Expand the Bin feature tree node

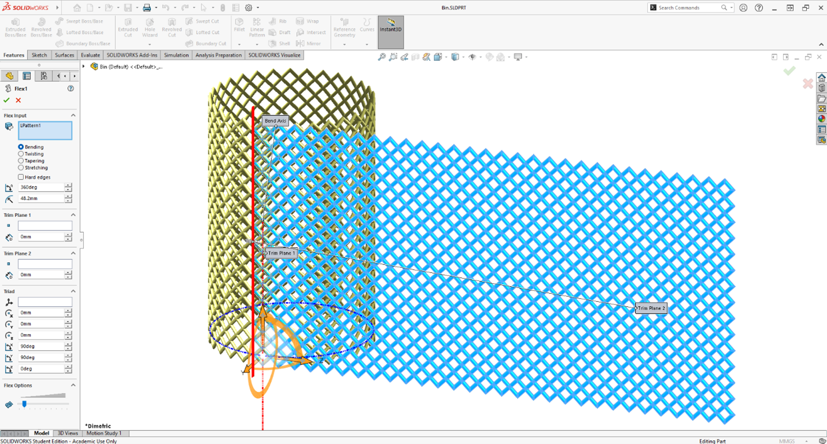click(84, 66)
